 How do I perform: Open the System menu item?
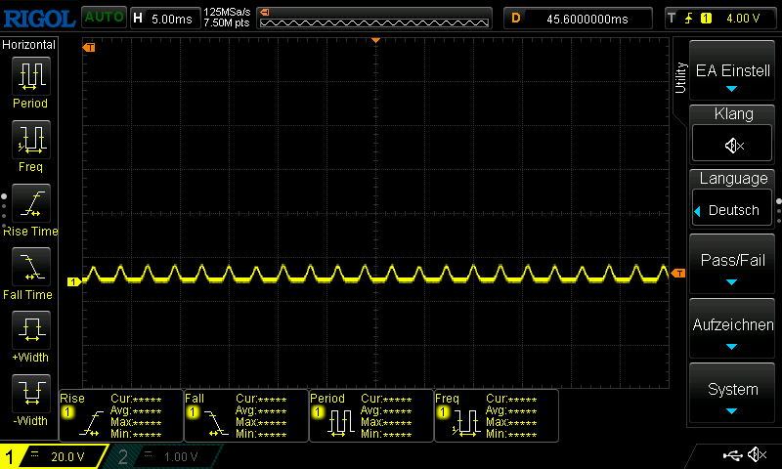tap(732, 395)
